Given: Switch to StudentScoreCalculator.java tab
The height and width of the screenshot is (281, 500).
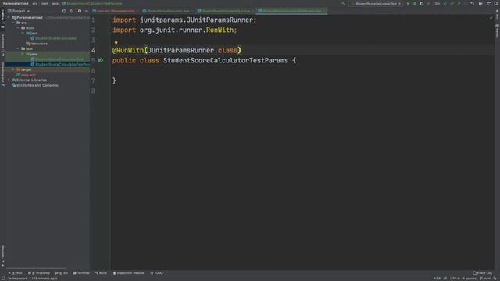Looking at the screenshot, I should point(168,11).
